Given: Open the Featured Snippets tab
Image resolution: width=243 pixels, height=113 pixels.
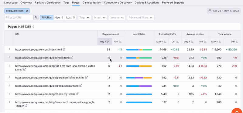Looking at the screenshot, I should click(x=173, y=3).
